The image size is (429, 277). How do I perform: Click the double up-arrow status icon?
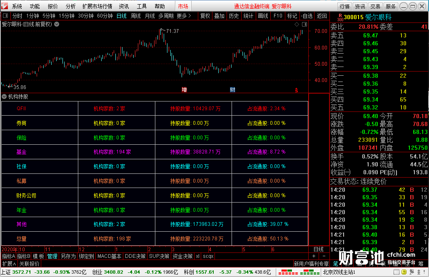(x=419, y=272)
